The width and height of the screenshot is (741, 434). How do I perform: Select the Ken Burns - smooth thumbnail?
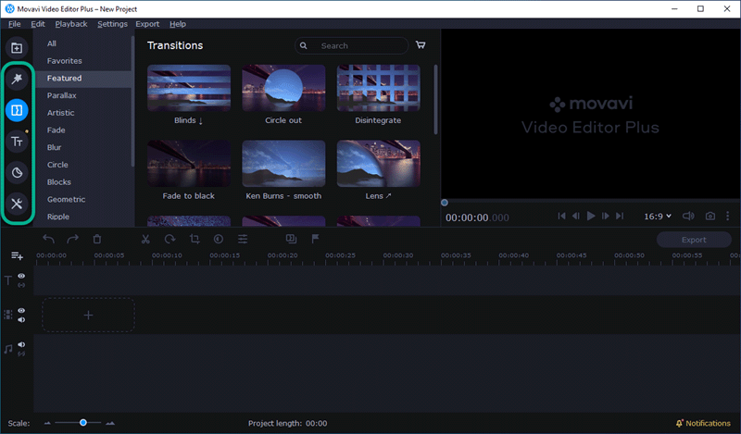coord(283,164)
